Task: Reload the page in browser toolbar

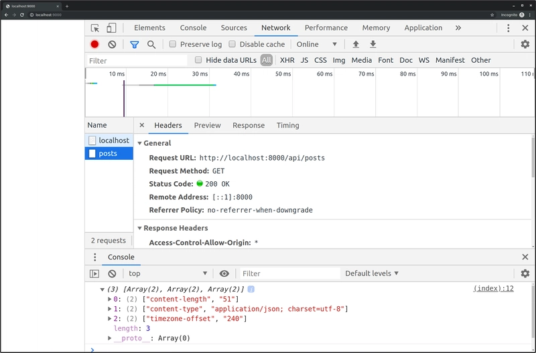Action: [22, 15]
